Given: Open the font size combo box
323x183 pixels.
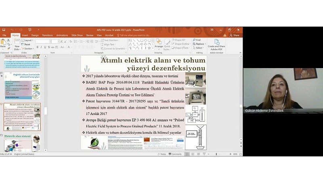Looking at the screenshot, I should [55, 42].
